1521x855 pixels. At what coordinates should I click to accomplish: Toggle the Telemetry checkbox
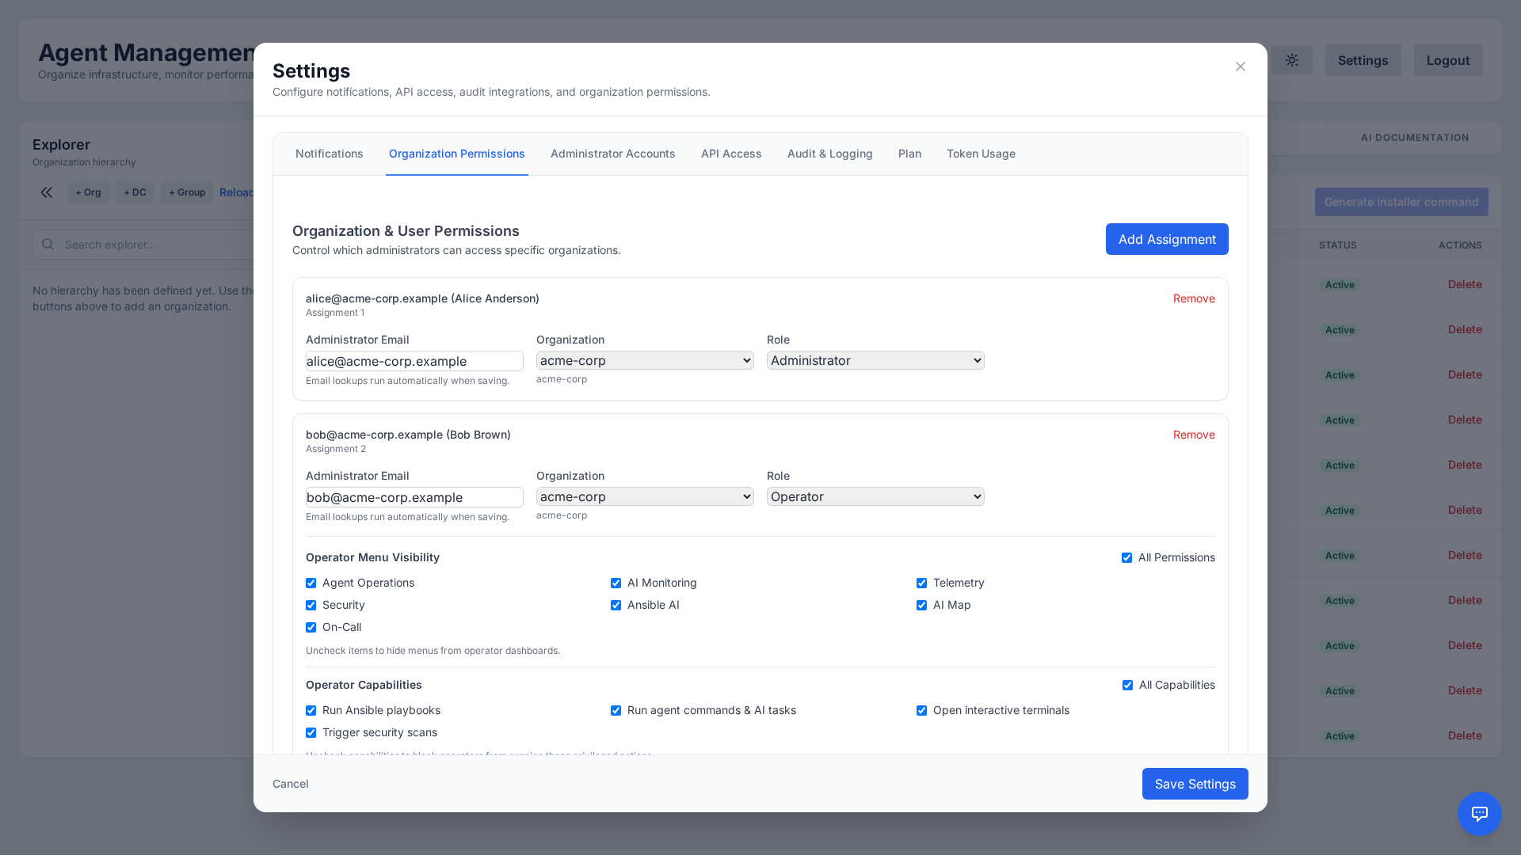(921, 583)
